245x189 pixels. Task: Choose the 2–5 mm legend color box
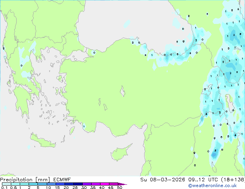pos(33,184)
